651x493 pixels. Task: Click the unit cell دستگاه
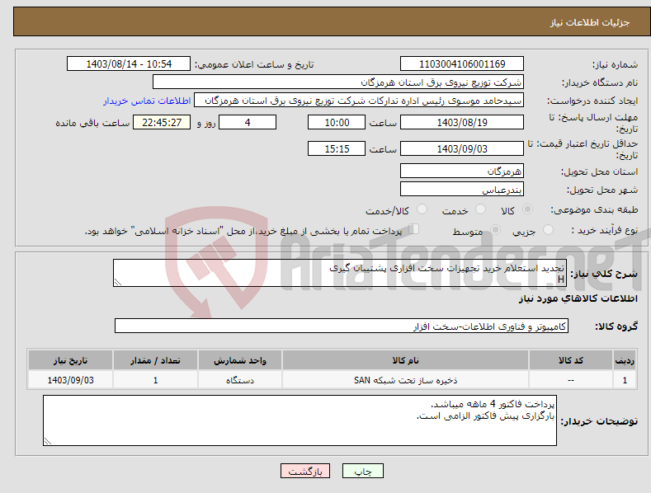point(240,380)
